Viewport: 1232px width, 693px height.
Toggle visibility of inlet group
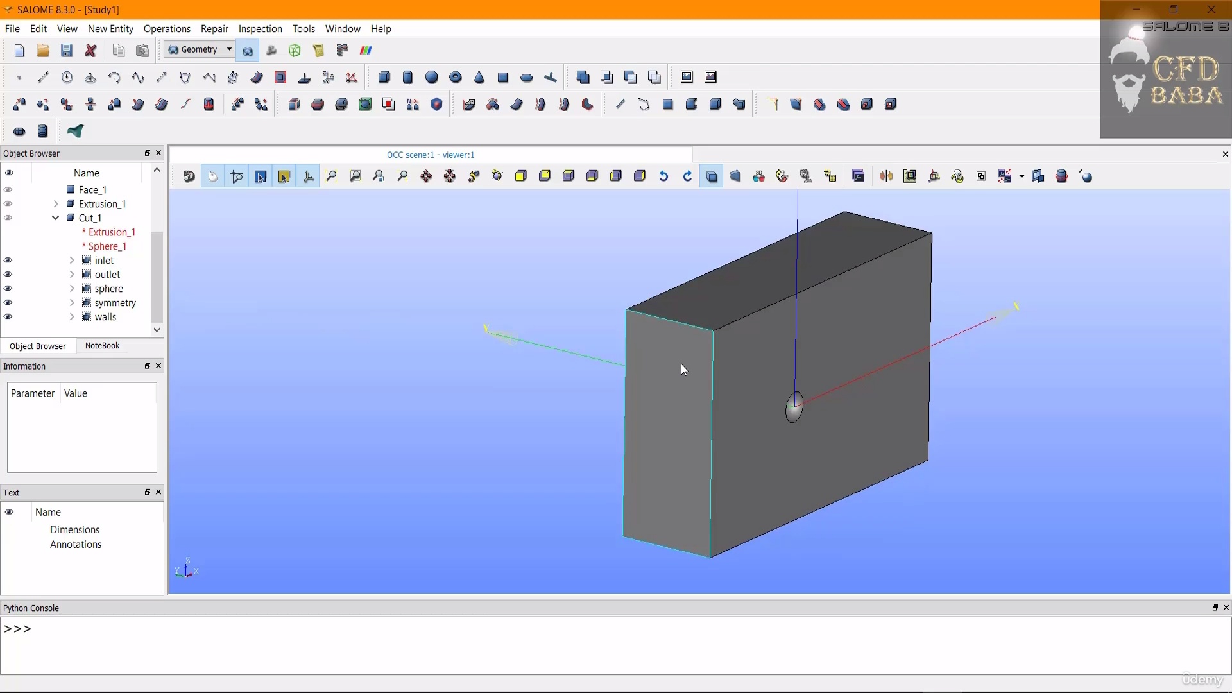[x=8, y=261]
